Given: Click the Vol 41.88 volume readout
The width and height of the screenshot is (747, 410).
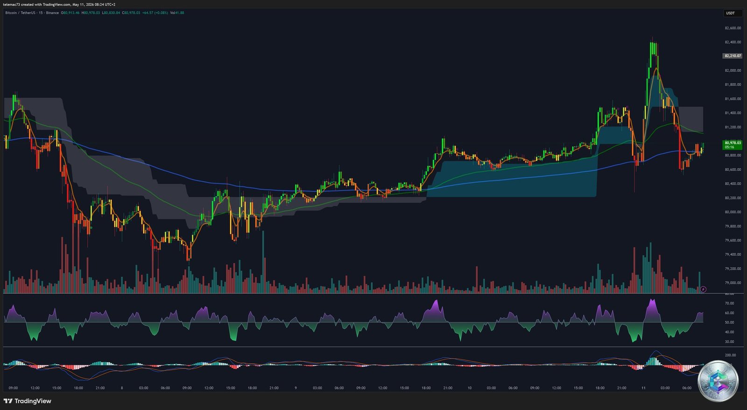Looking at the screenshot, I should [177, 13].
